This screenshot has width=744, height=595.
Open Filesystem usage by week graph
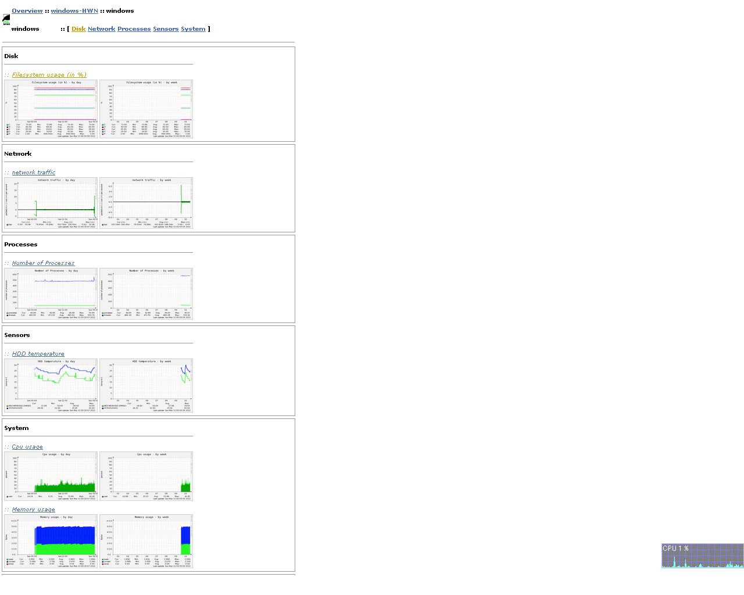point(146,109)
